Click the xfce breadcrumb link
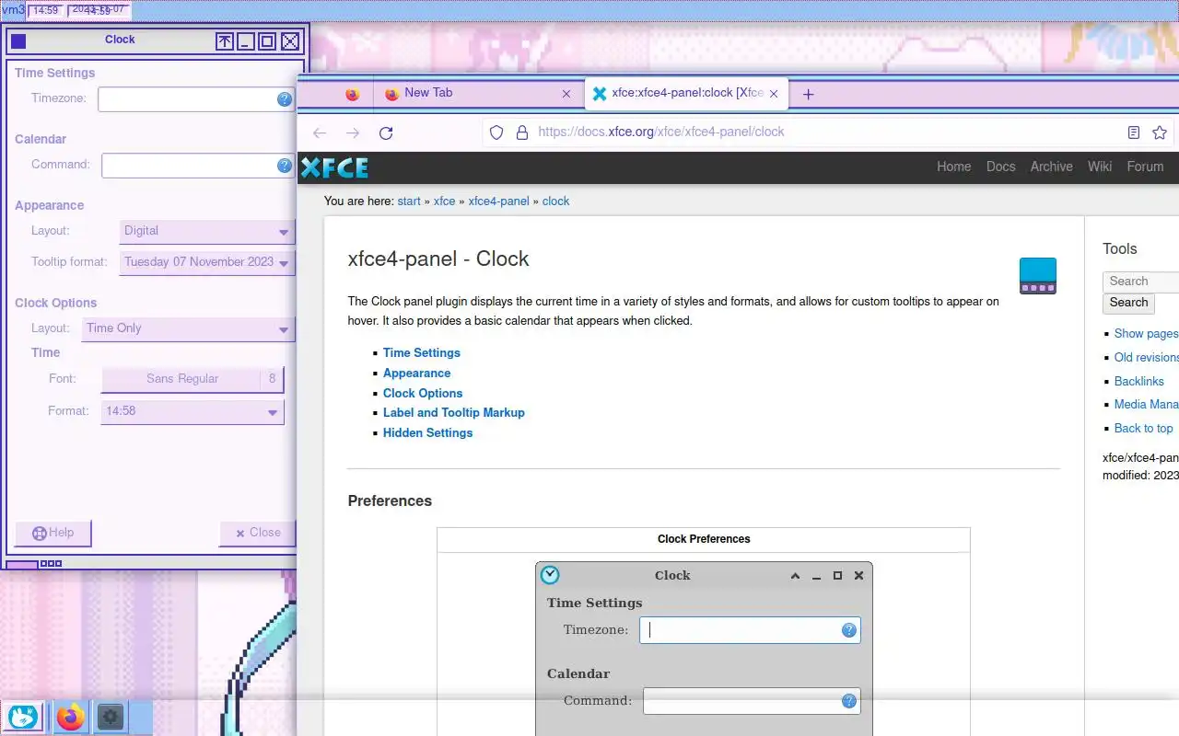Screen dimensions: 1179x736 445,201
